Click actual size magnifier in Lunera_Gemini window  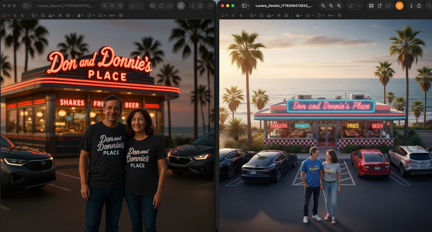(x=331, y=5)
